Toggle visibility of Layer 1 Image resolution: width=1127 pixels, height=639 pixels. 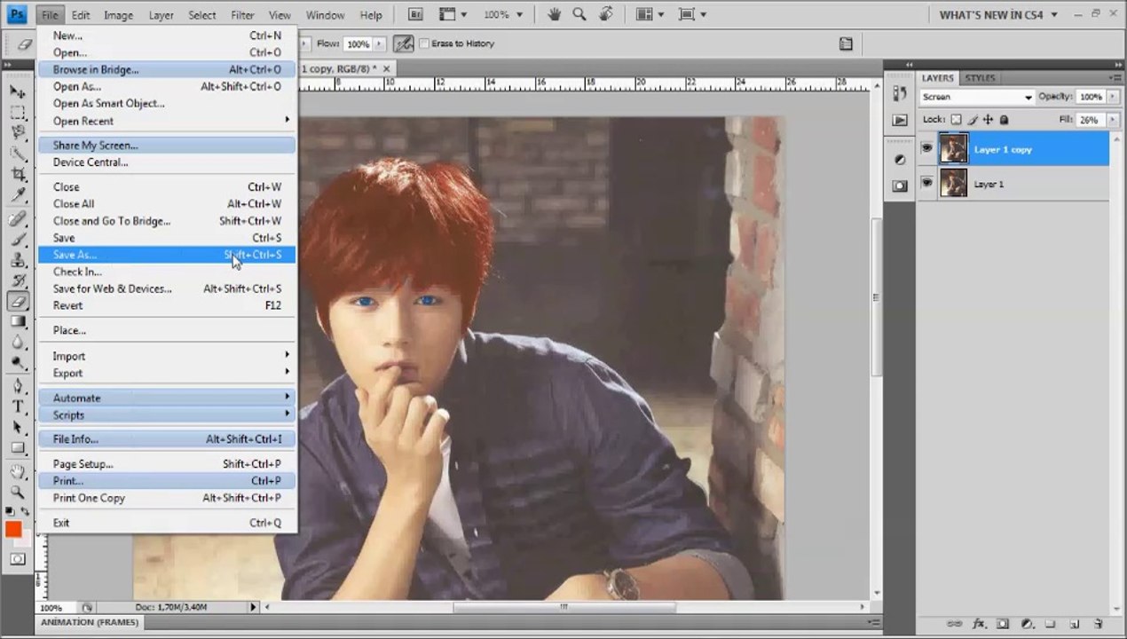(926, 183)
